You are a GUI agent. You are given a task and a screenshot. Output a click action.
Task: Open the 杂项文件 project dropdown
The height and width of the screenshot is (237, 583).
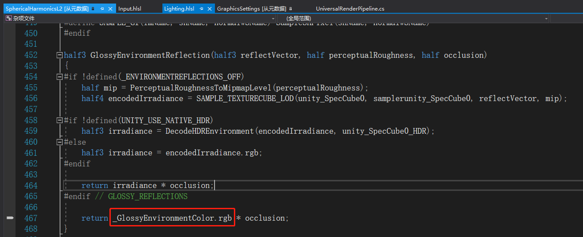click(140, 18)
